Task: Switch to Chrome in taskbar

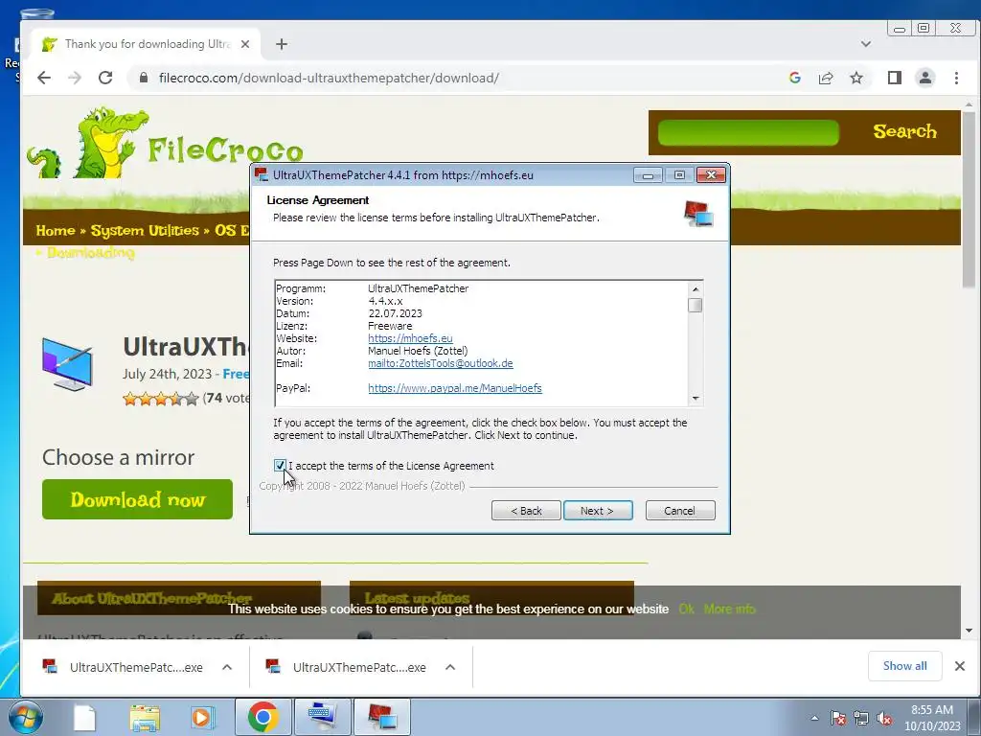Action: click(262, 717)
